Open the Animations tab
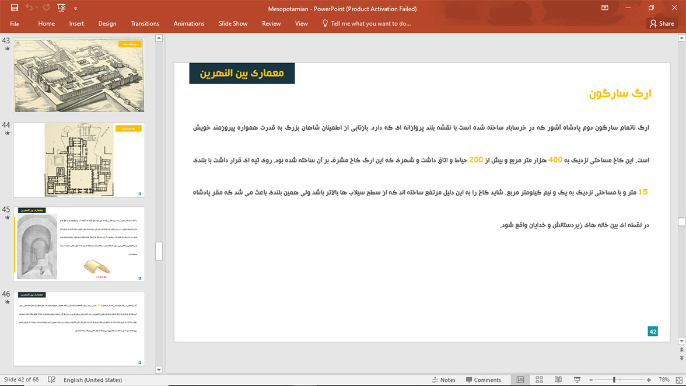 pos(189,24)
